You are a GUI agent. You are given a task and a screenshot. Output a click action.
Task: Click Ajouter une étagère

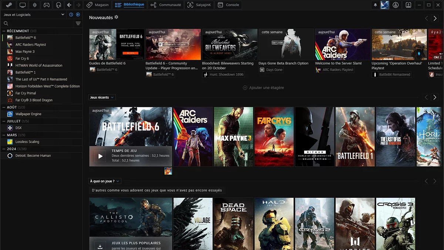pyautogui.click(x=263, y=88)
